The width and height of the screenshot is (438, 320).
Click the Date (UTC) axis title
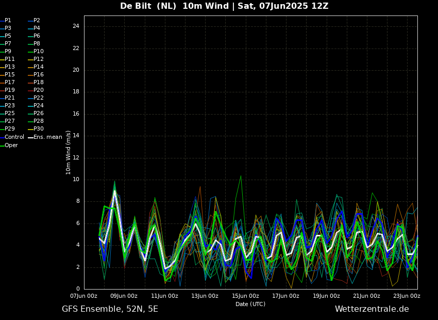(250, 305)
